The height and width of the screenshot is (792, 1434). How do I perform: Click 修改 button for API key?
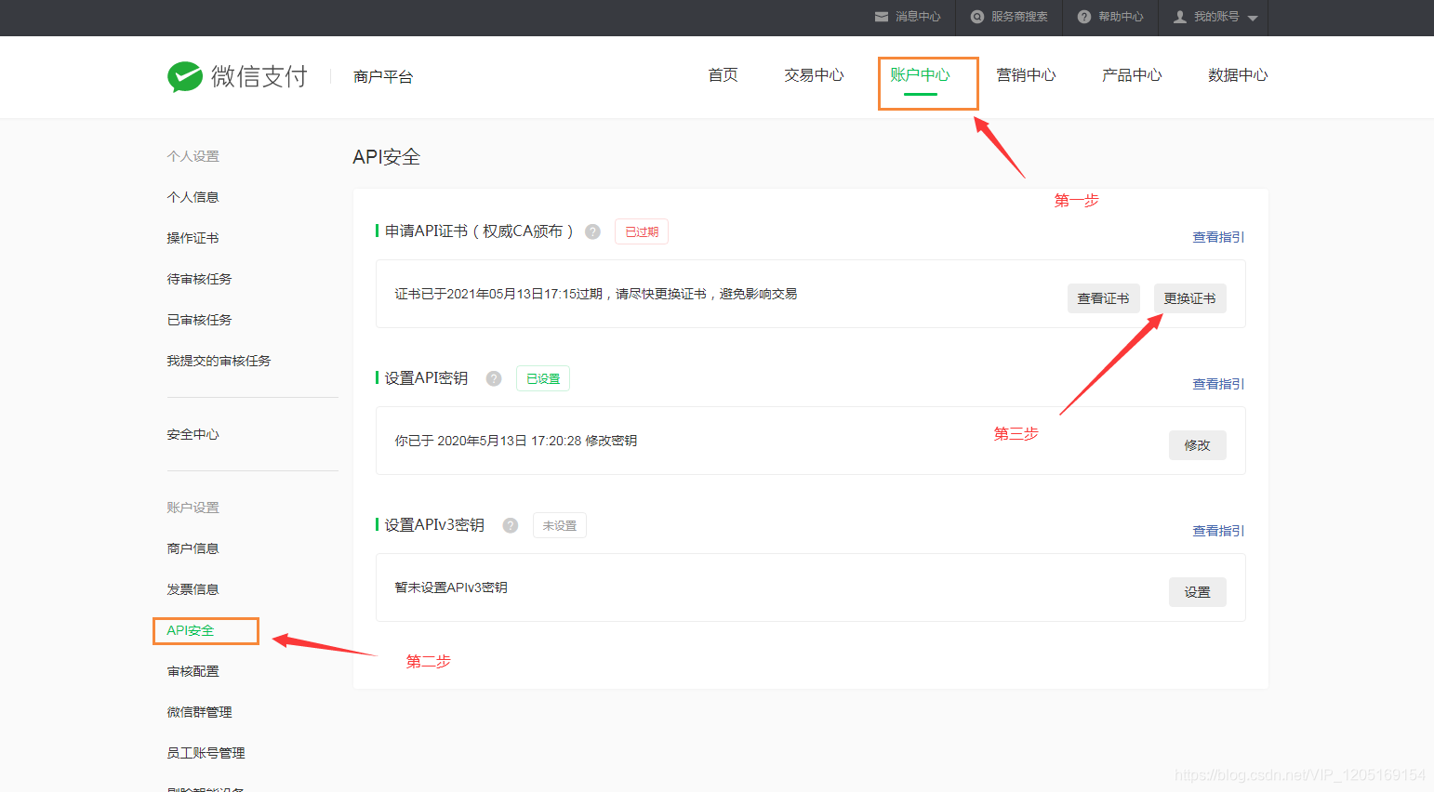1197,445
